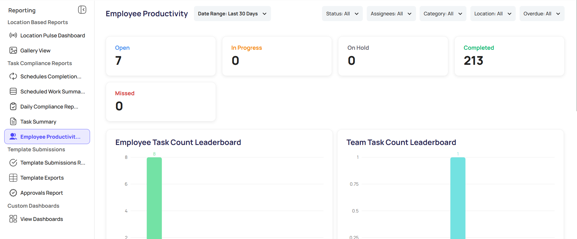The image size is (577, 239).
Task: Click the Completed tasks card
Action: click(509, 56)
